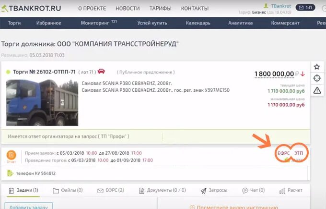Viewport: 326px width, 209px height.
Task: Switch to the Файлы (0) tab
Action: tap(68, 190)
